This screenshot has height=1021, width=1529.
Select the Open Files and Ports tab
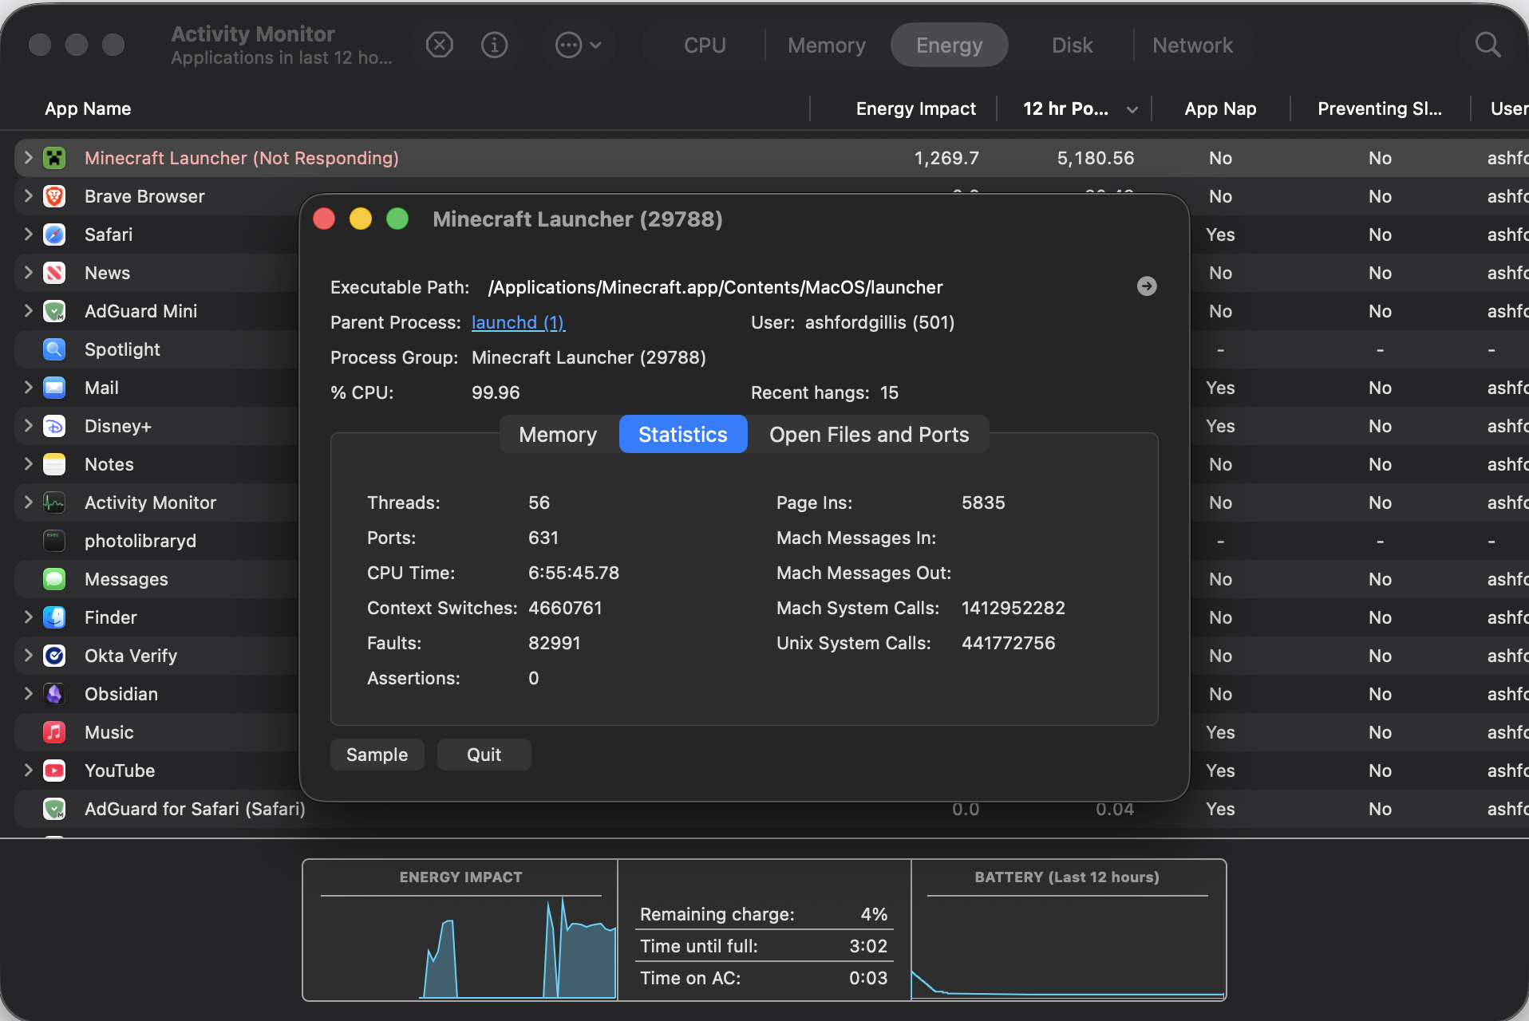click(869, 435)
